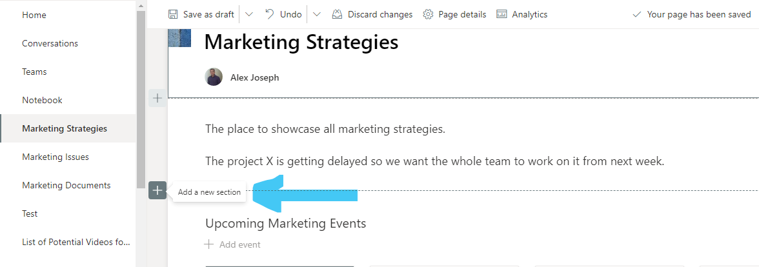Expand the Save as draft dropdown arrow
This screenshot has width=759, height=267.
coord(250,14)
